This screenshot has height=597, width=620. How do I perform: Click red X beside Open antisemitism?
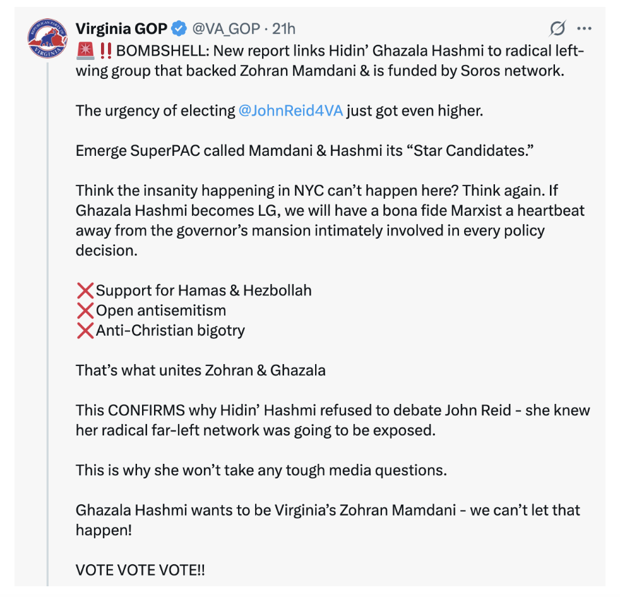85,310
